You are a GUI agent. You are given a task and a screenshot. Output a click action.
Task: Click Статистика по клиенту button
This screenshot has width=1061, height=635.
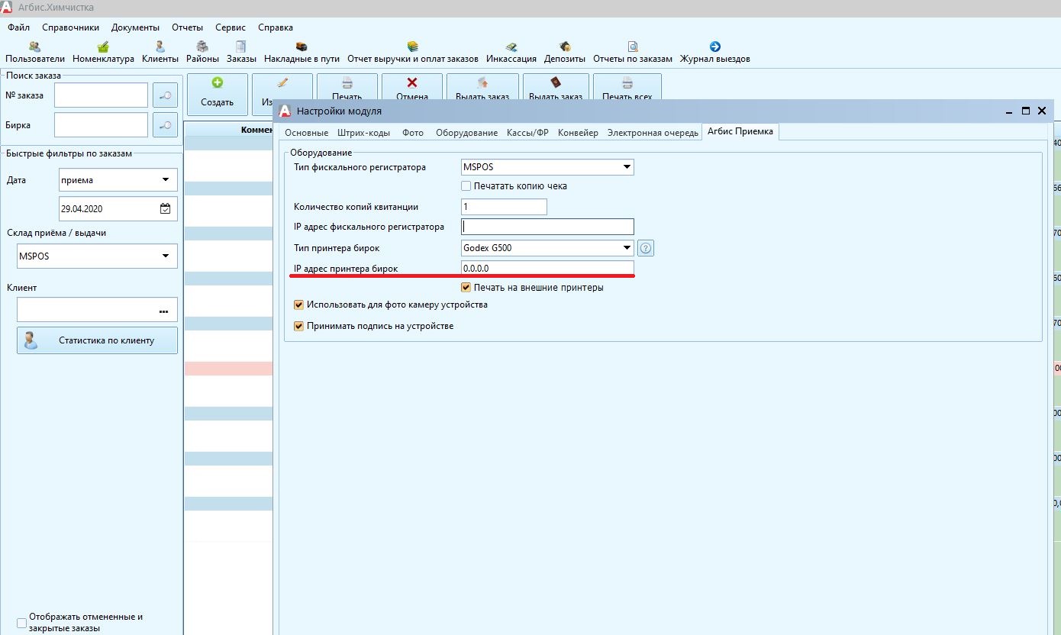coord(97,340)
